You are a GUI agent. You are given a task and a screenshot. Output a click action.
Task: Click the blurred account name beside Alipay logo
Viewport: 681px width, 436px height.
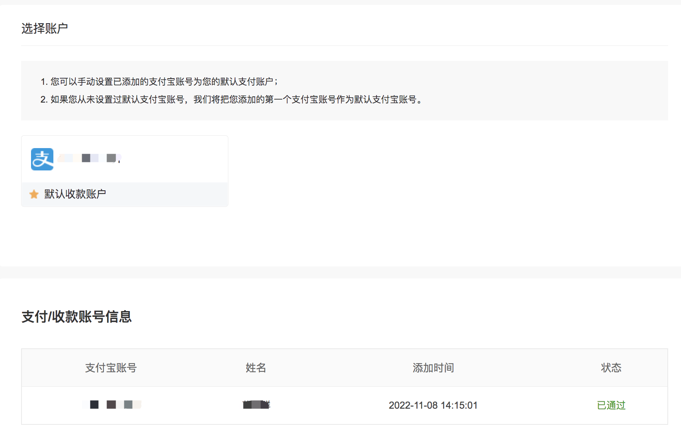pyautogui.click(x=89, y=158)
